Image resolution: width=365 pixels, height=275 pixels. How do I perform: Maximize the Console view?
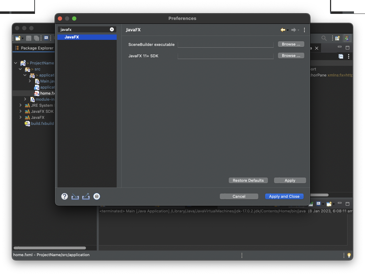[348, 204]
